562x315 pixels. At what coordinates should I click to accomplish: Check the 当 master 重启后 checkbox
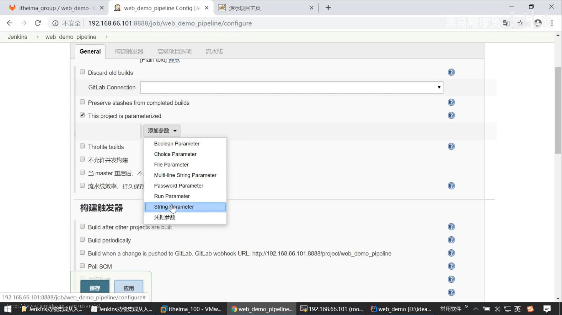point(82,172)
